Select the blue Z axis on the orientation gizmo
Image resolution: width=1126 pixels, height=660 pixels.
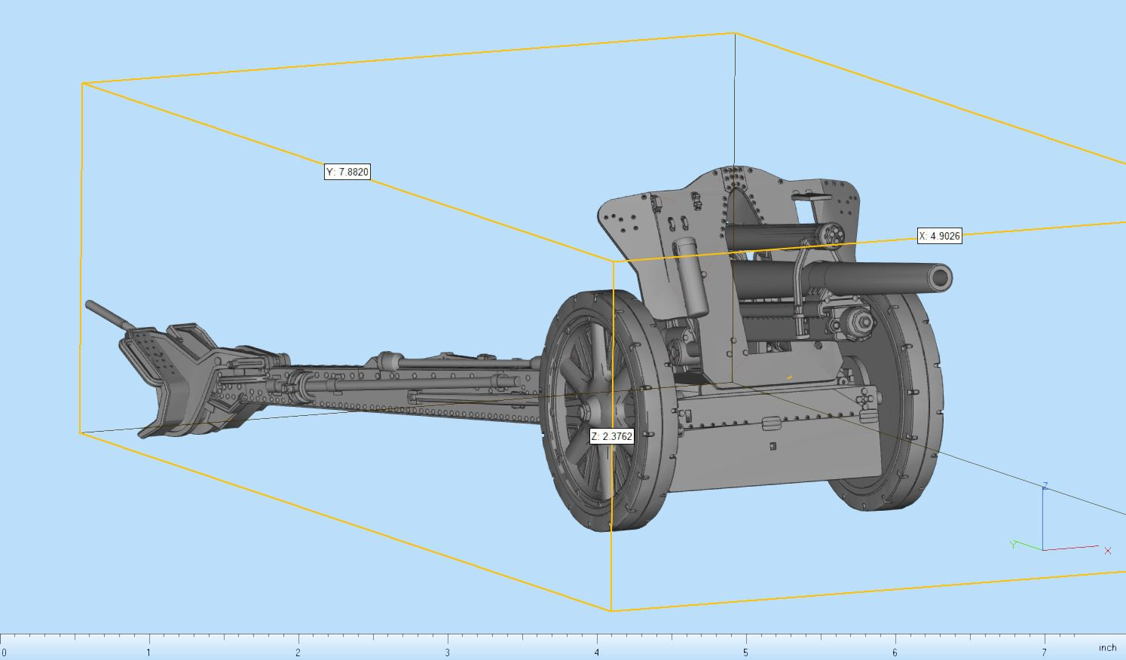(x=1043, y=520)
